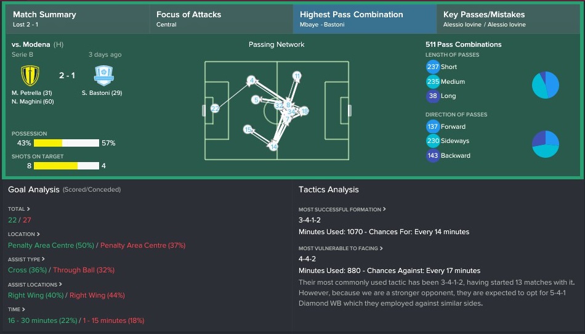Click the 38 Long passes bubble
585x334 pixels.
[433, 96]
